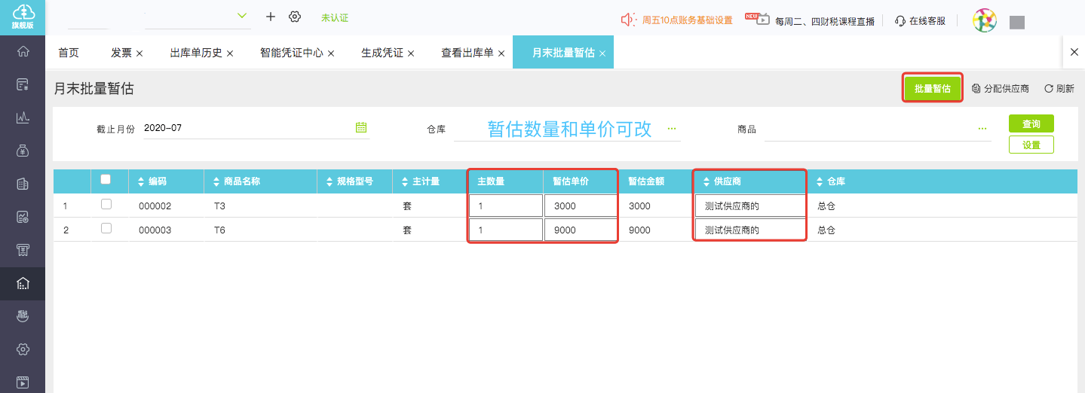This screenshot has width=1085, height=393.
Task: Expand the company dropdown arrow at top
Action: (242, 16)
